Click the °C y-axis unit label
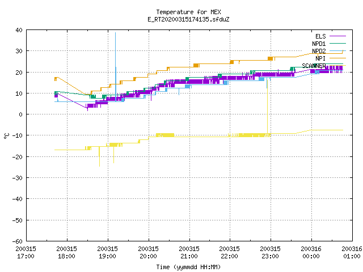 coord(6,136)
